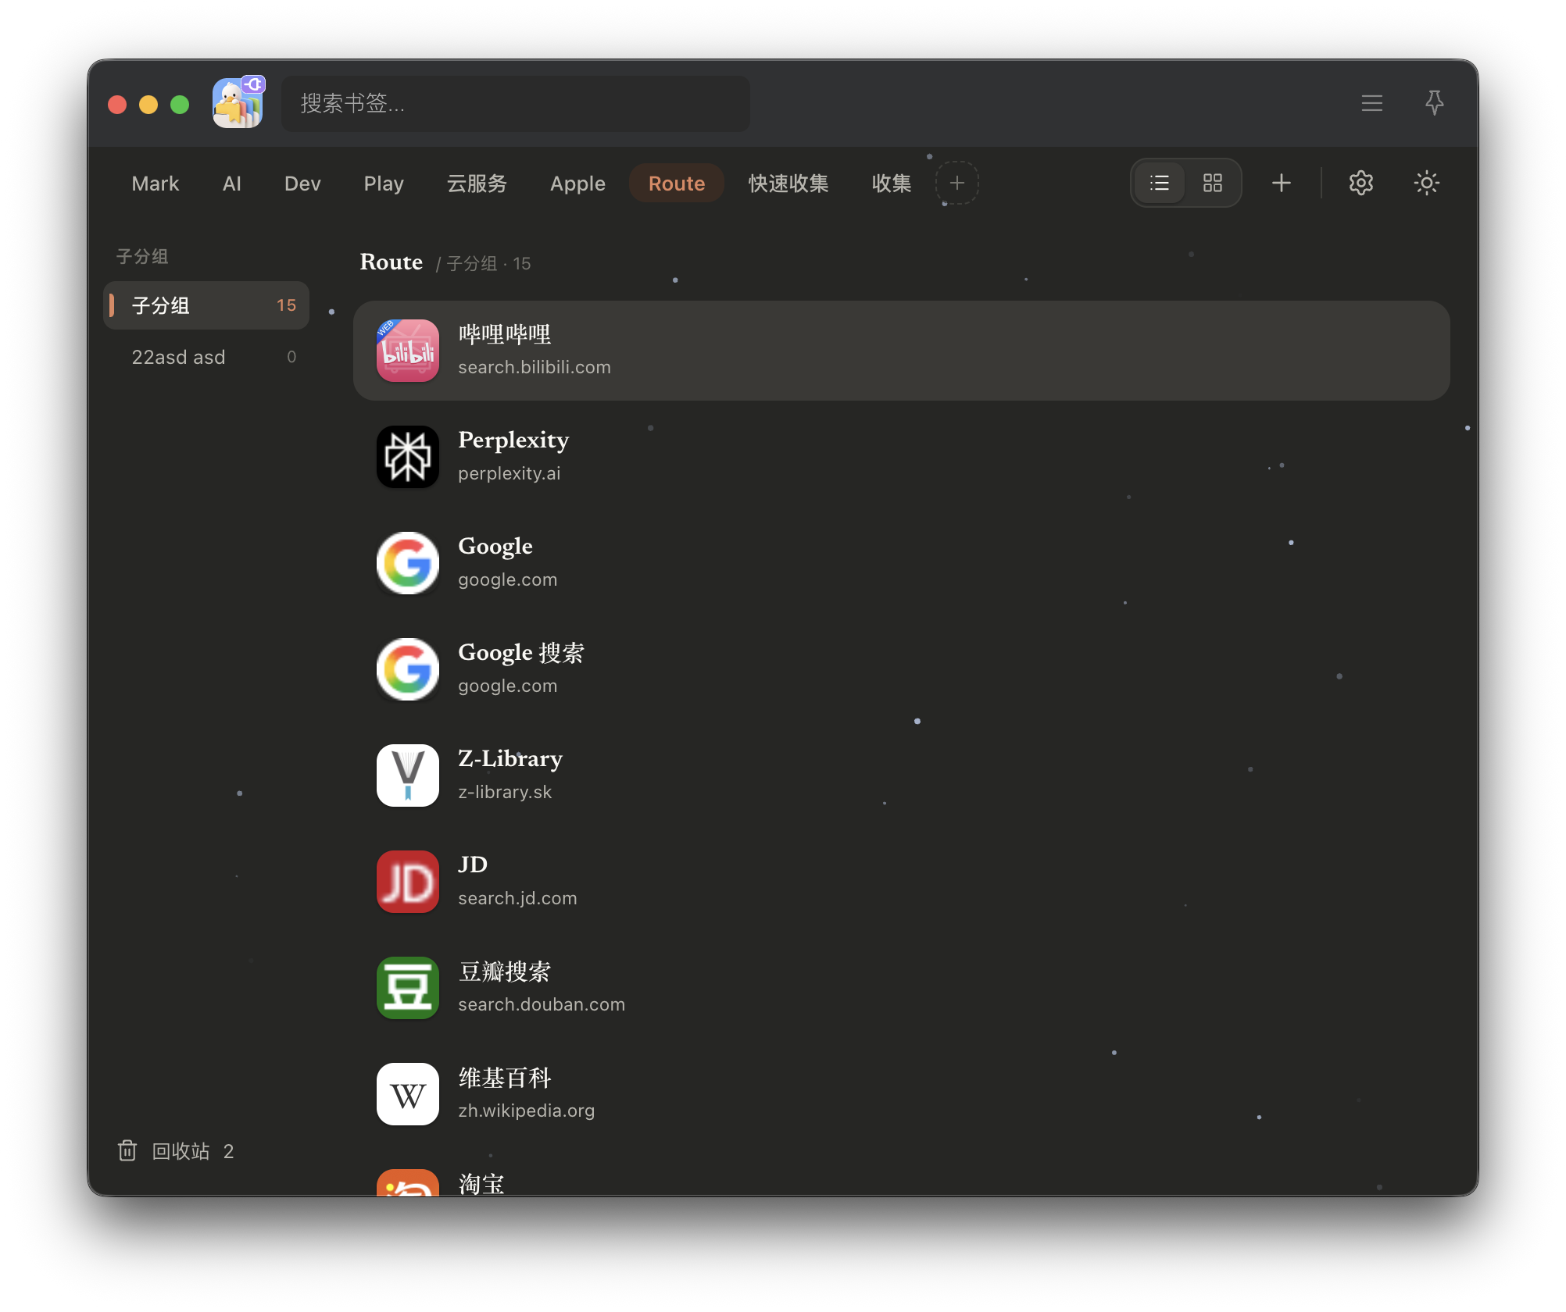
Task: Select 22asd asd subgroup
Action: tap(206, 357)
